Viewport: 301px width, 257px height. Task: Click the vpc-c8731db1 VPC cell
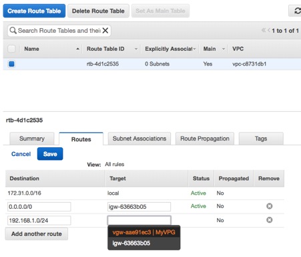[250, 64]
